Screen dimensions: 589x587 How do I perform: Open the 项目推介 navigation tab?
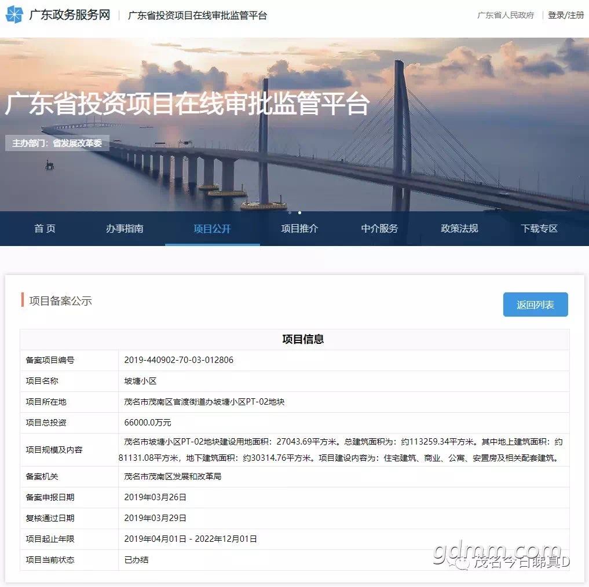[299, 228]
